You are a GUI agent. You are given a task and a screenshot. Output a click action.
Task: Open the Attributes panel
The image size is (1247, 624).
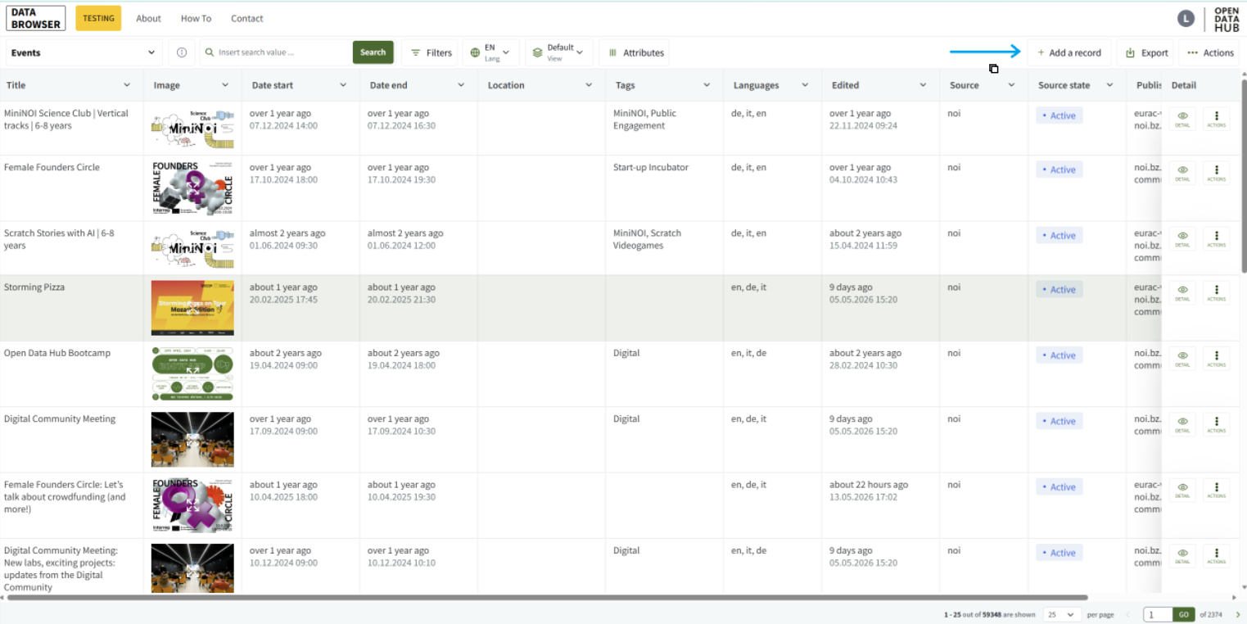click(x=635, y=52)
